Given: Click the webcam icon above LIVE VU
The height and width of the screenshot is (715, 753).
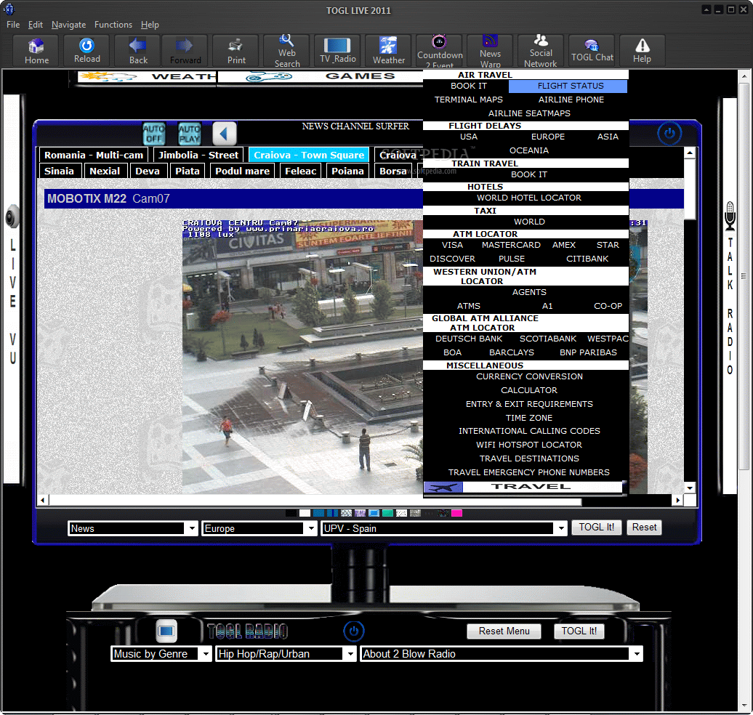Looking at the screenshot, I should click(12, 217).
